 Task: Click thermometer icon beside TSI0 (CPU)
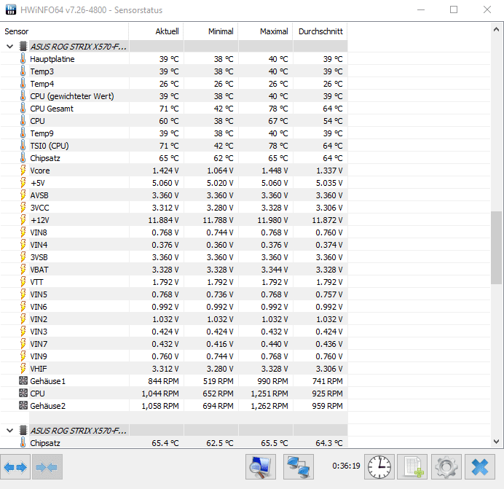23,146
